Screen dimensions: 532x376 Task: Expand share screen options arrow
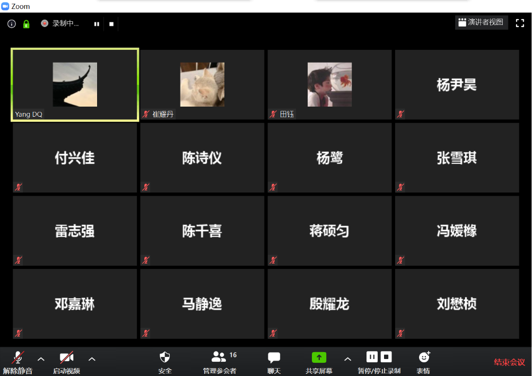pos(347,359)
